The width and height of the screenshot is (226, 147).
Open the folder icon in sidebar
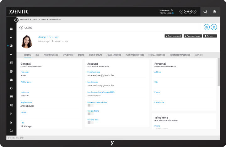coord(11,131)
